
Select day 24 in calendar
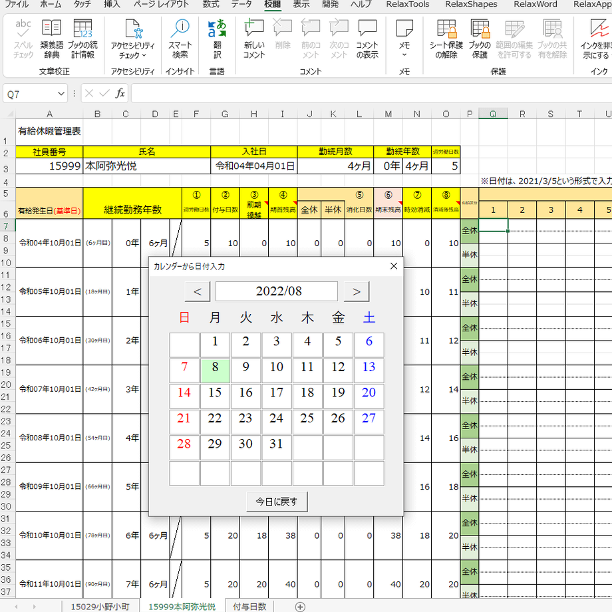[276, 422]
